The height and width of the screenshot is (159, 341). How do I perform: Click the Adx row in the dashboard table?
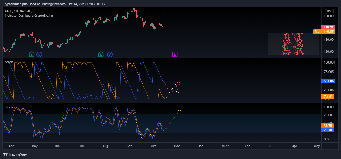pos(292,39)
